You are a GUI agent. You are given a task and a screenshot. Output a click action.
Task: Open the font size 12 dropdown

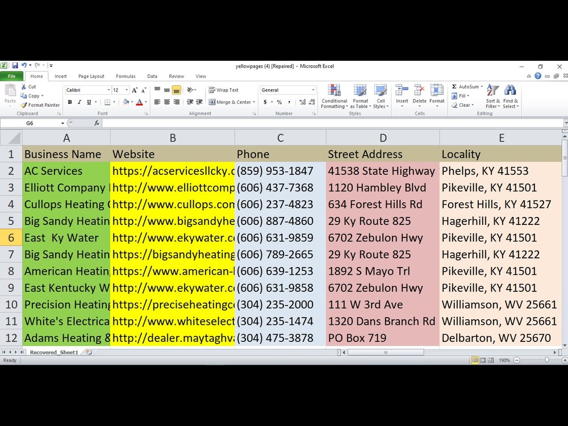click(x=127, y=90)
